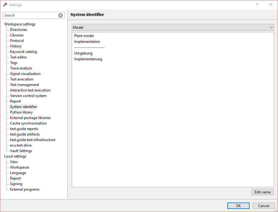Select Keyword catalog
Viewport: 278px width, 212px height.
tap(23, 52)
